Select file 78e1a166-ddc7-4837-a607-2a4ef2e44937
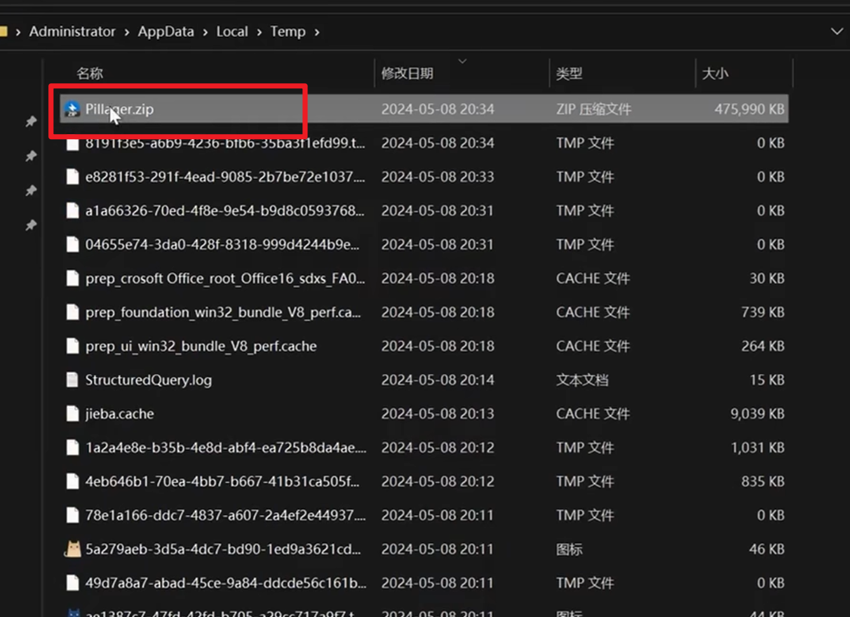This screenshot has width=850, height=617. [x=226, y=515]
